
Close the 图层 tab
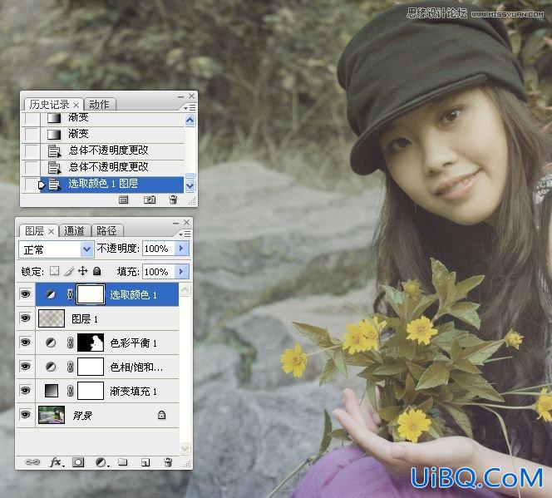click(51, 231)
